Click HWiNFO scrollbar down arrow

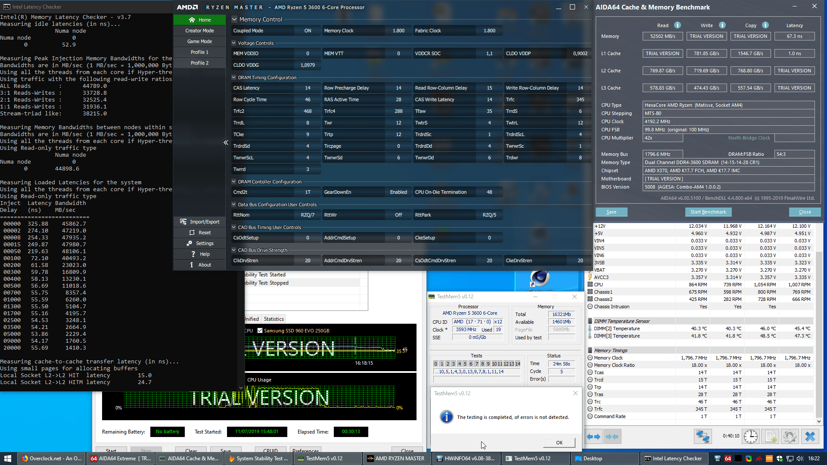pyautogui.click(x=819, y=422)
